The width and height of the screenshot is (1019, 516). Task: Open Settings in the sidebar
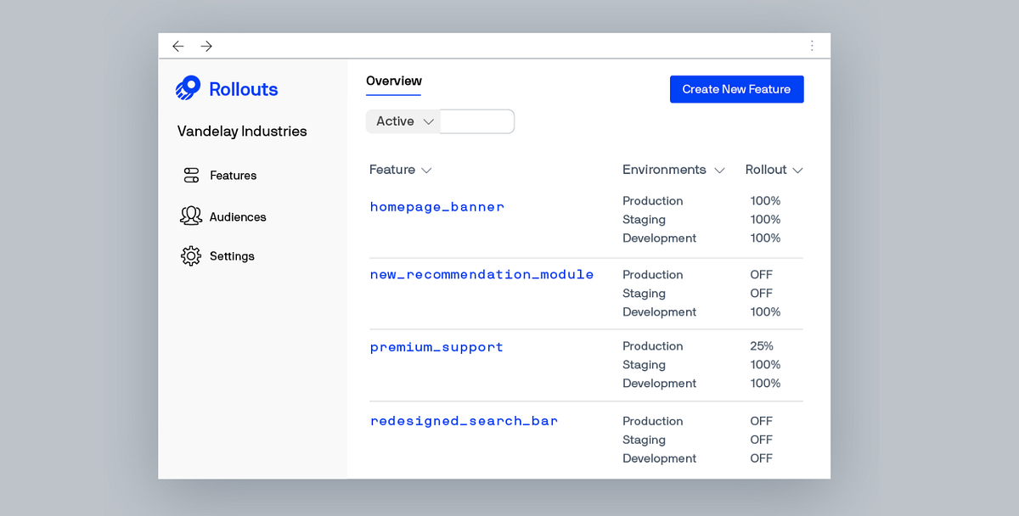pyautogui.click(x=232, y=256)
